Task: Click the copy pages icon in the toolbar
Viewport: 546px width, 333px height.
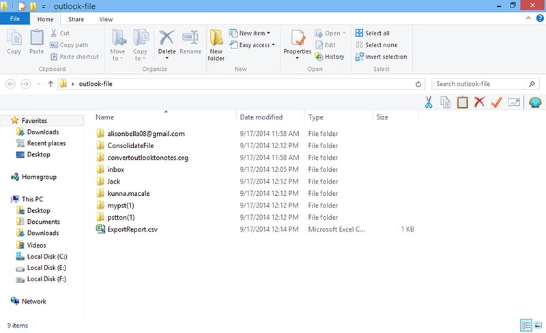Action: tap(446, 102)
